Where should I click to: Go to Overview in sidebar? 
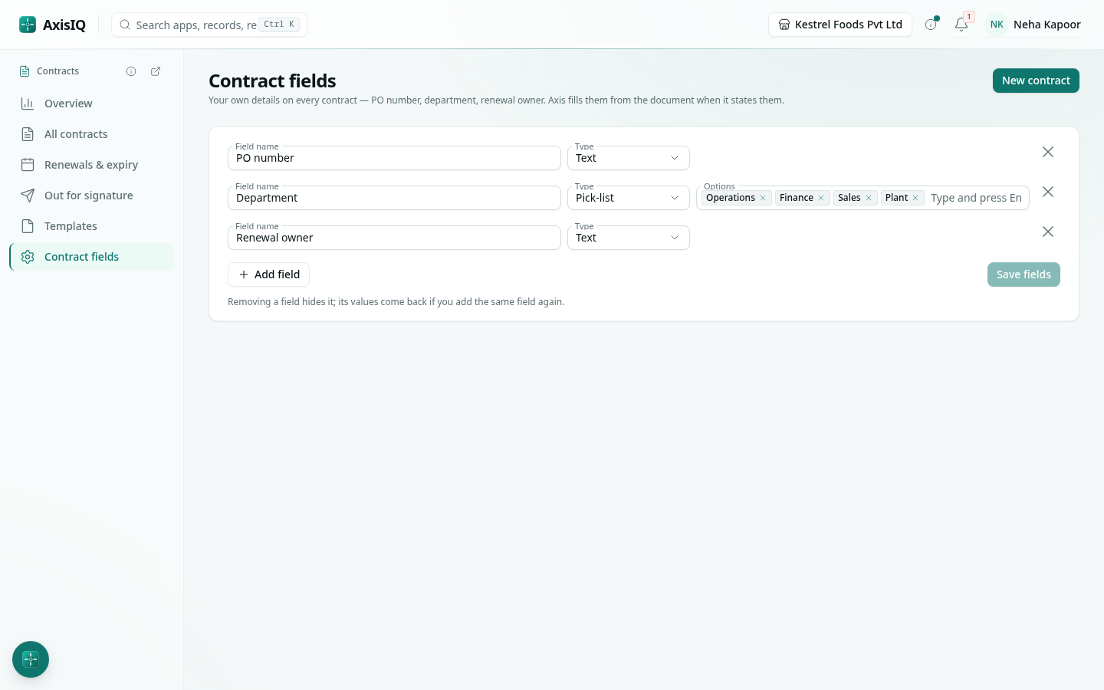92,103
